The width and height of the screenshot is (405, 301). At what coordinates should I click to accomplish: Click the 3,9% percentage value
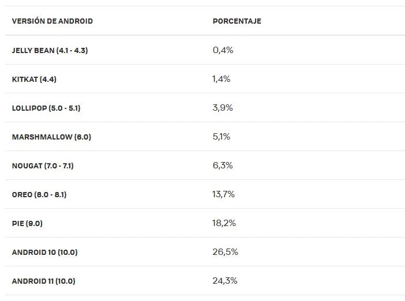click(x=223, y=108)
